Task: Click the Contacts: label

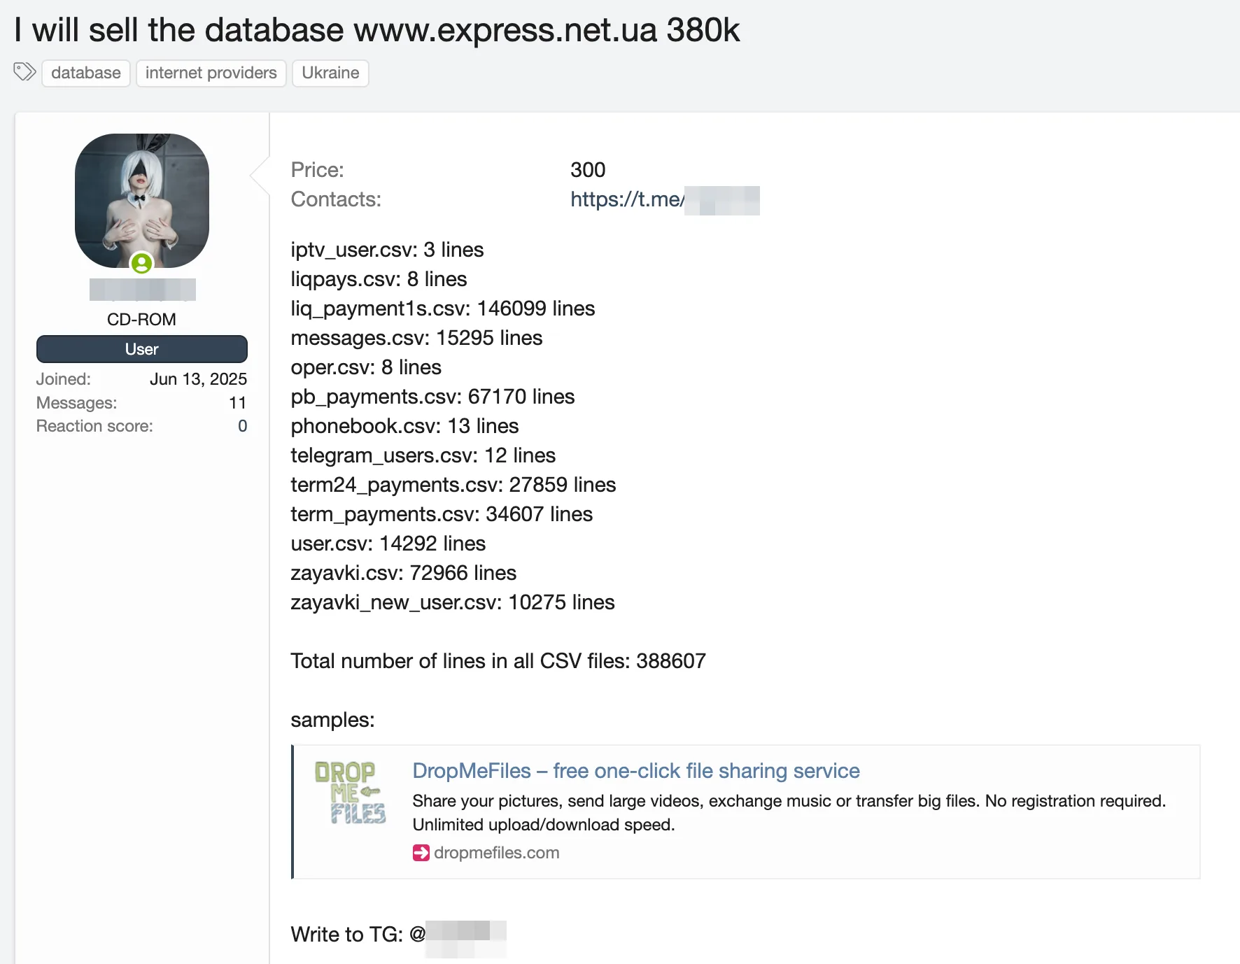Action: [x=336, y=199]
